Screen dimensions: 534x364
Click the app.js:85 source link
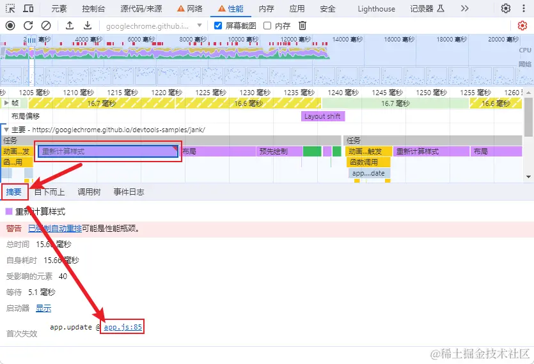point(123,327)
